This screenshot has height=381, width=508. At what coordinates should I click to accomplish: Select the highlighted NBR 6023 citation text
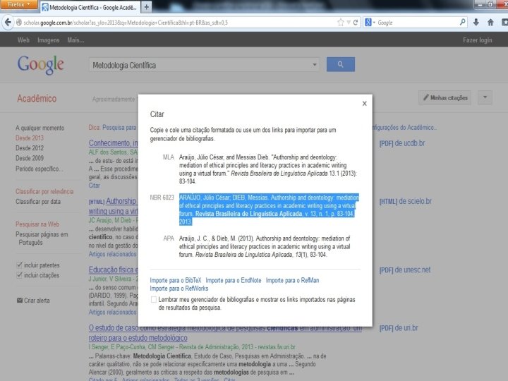[269, 210]
